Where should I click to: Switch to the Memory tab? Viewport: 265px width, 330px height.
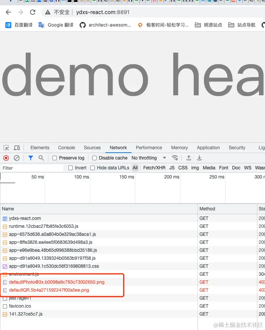point(179,148)
